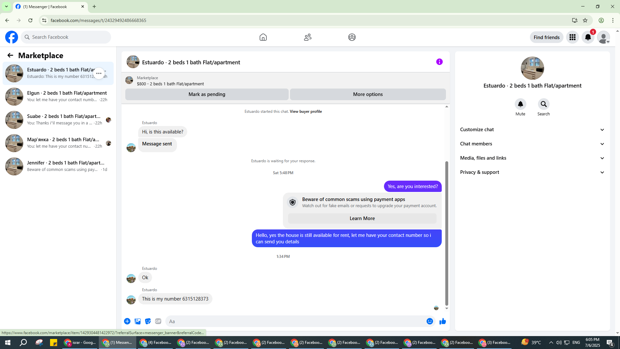Click the Aa message input box
620x349 pixels.
[x=295, y=321]
